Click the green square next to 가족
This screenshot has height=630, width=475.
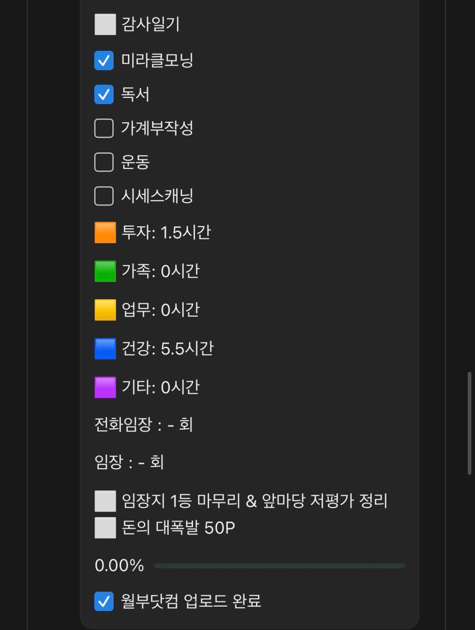click(105, 271)
